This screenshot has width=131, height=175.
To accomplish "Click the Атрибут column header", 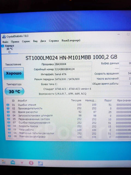I will pos(22,101).
